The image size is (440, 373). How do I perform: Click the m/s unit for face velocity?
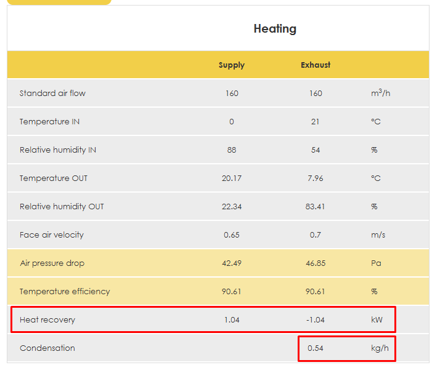click(376, 235)
